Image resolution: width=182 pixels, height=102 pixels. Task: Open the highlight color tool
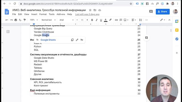[110, 20]
